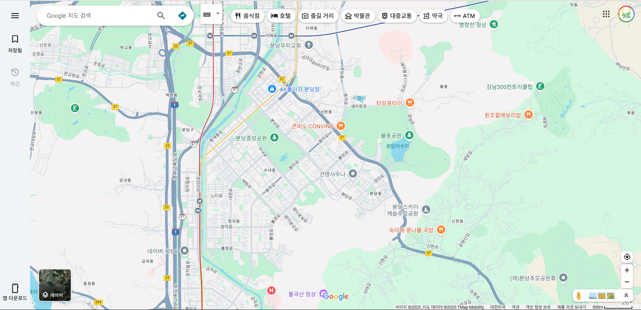
Task: Click the 건영사우나 place marker
Action: point(353,173)
